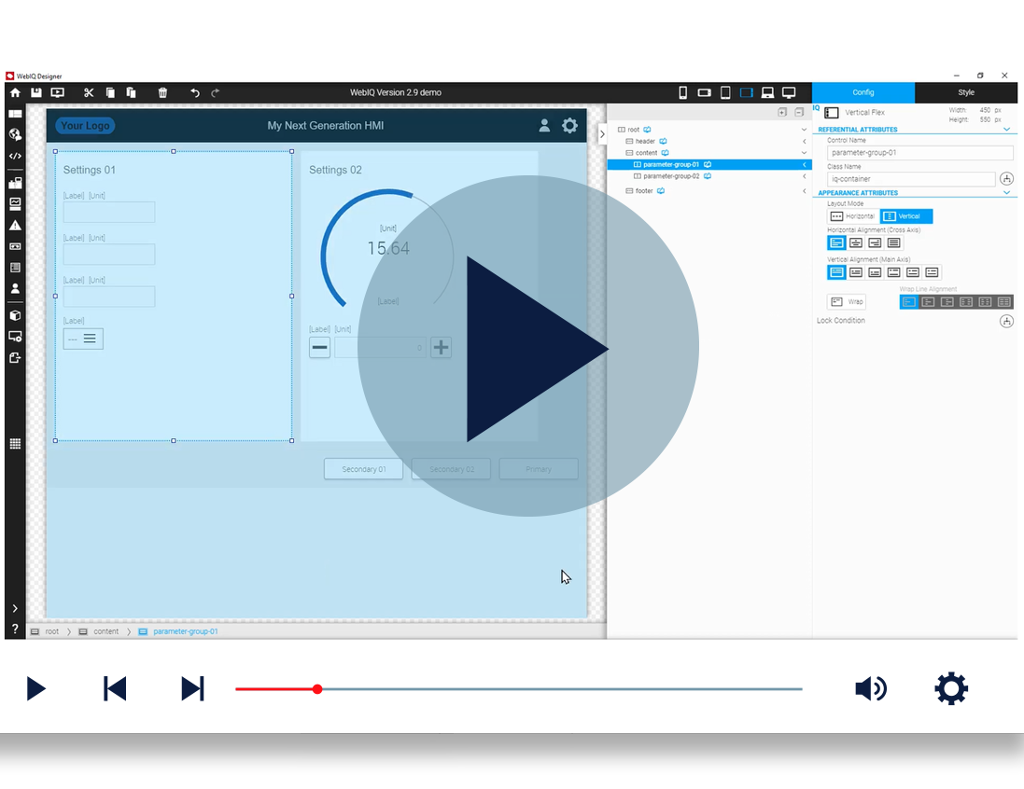Click the user profile icon in HMI header

(544, 125)
